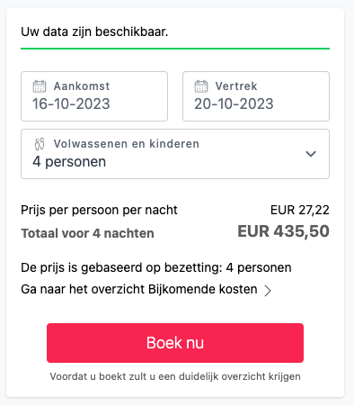Click the Uw data zijn beschikbaar message
The width and height of the screenshot is (354, 406).
tap(94, 32)
